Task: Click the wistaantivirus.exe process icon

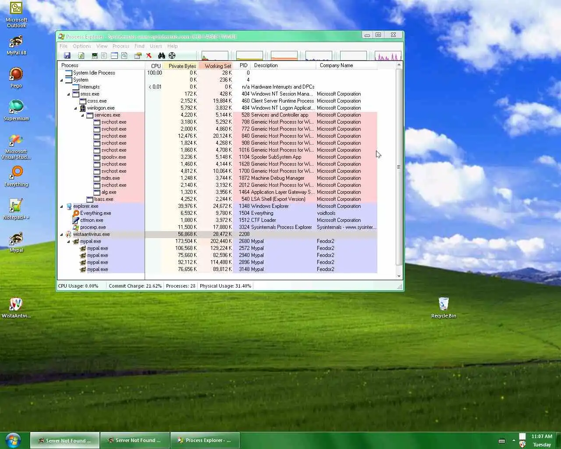Action: coord(69,234)
